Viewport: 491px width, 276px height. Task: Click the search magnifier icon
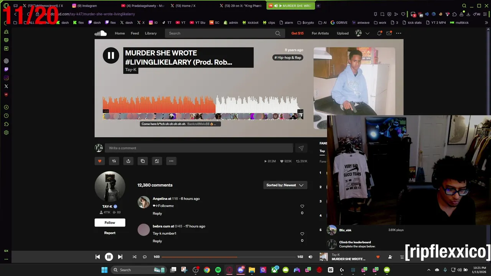[x=278, y=33]
